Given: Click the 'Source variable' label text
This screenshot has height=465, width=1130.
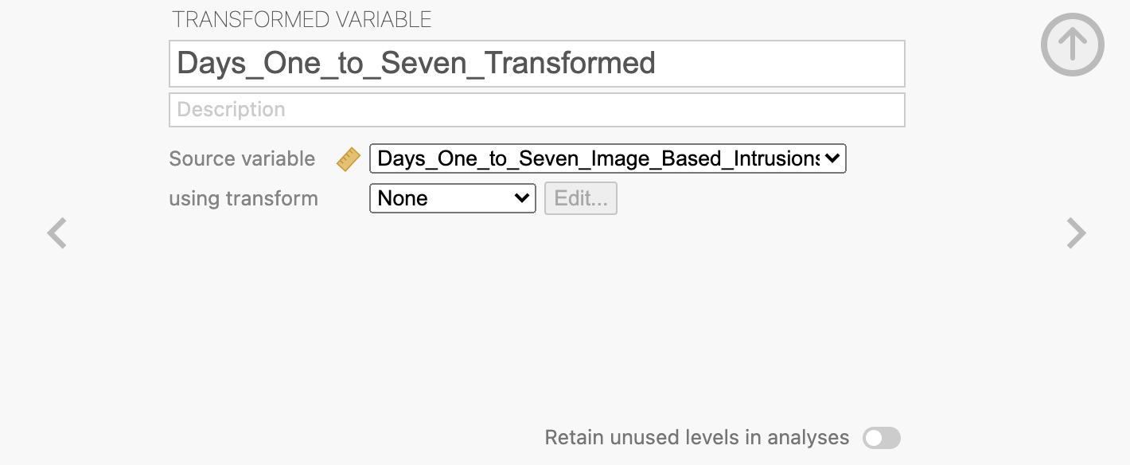Looking at the screenshot, I should pos(242,158).
